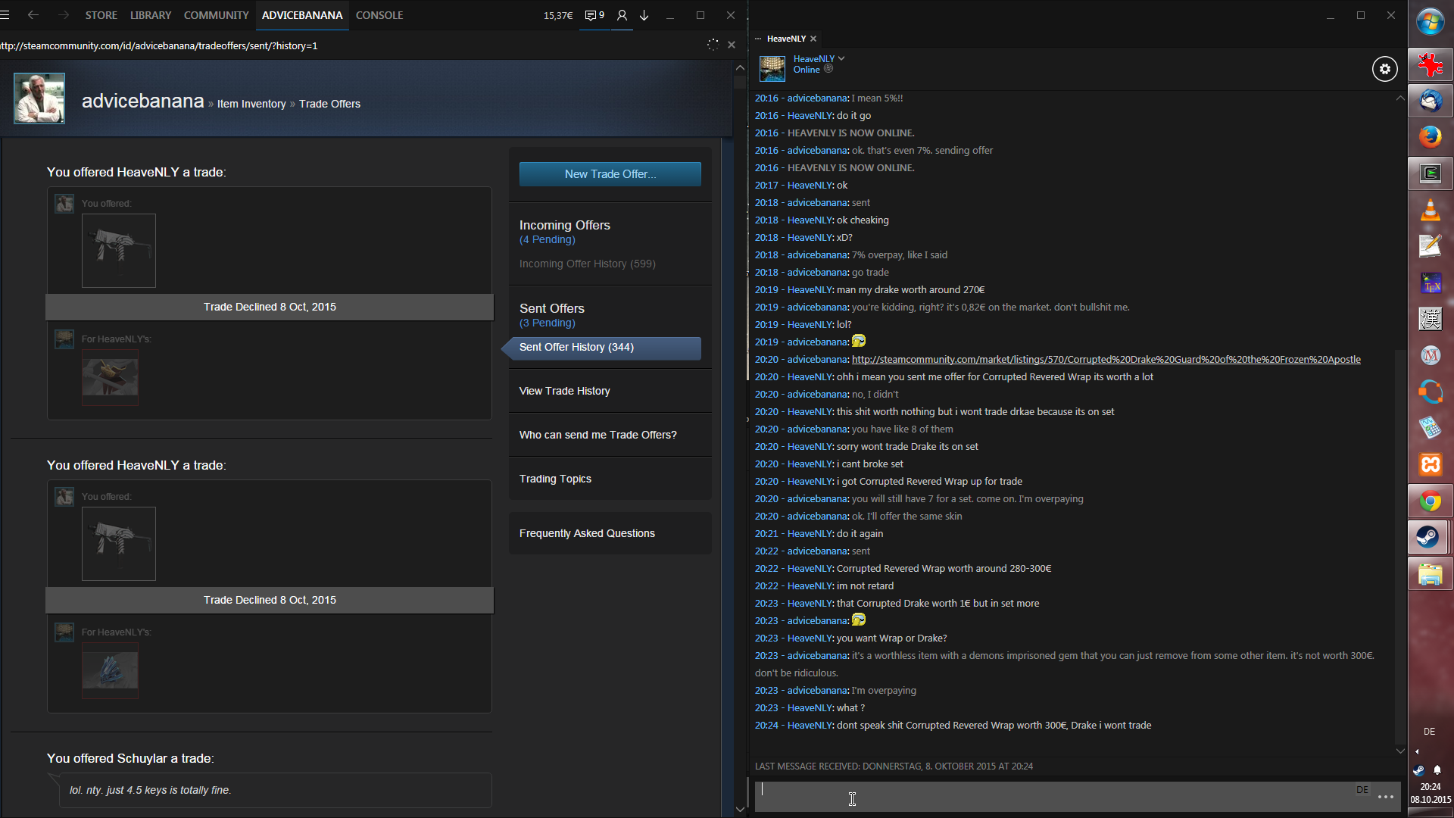Switch to the COMMUNITY menu tab
The width and height of the screenshot is (1454, 818).
point(216,15)
